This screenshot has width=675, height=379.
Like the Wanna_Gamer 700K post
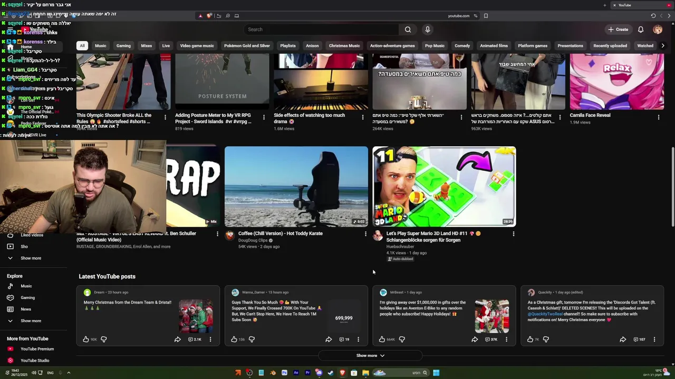(x=234, y=340)
